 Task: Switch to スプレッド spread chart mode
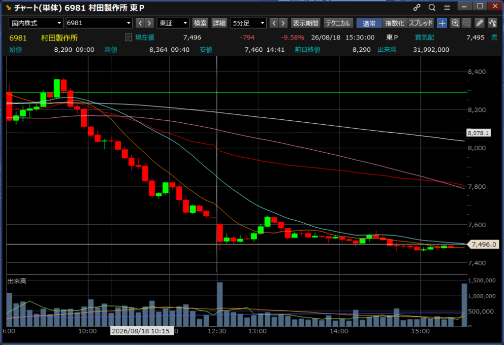pos(421,23)
